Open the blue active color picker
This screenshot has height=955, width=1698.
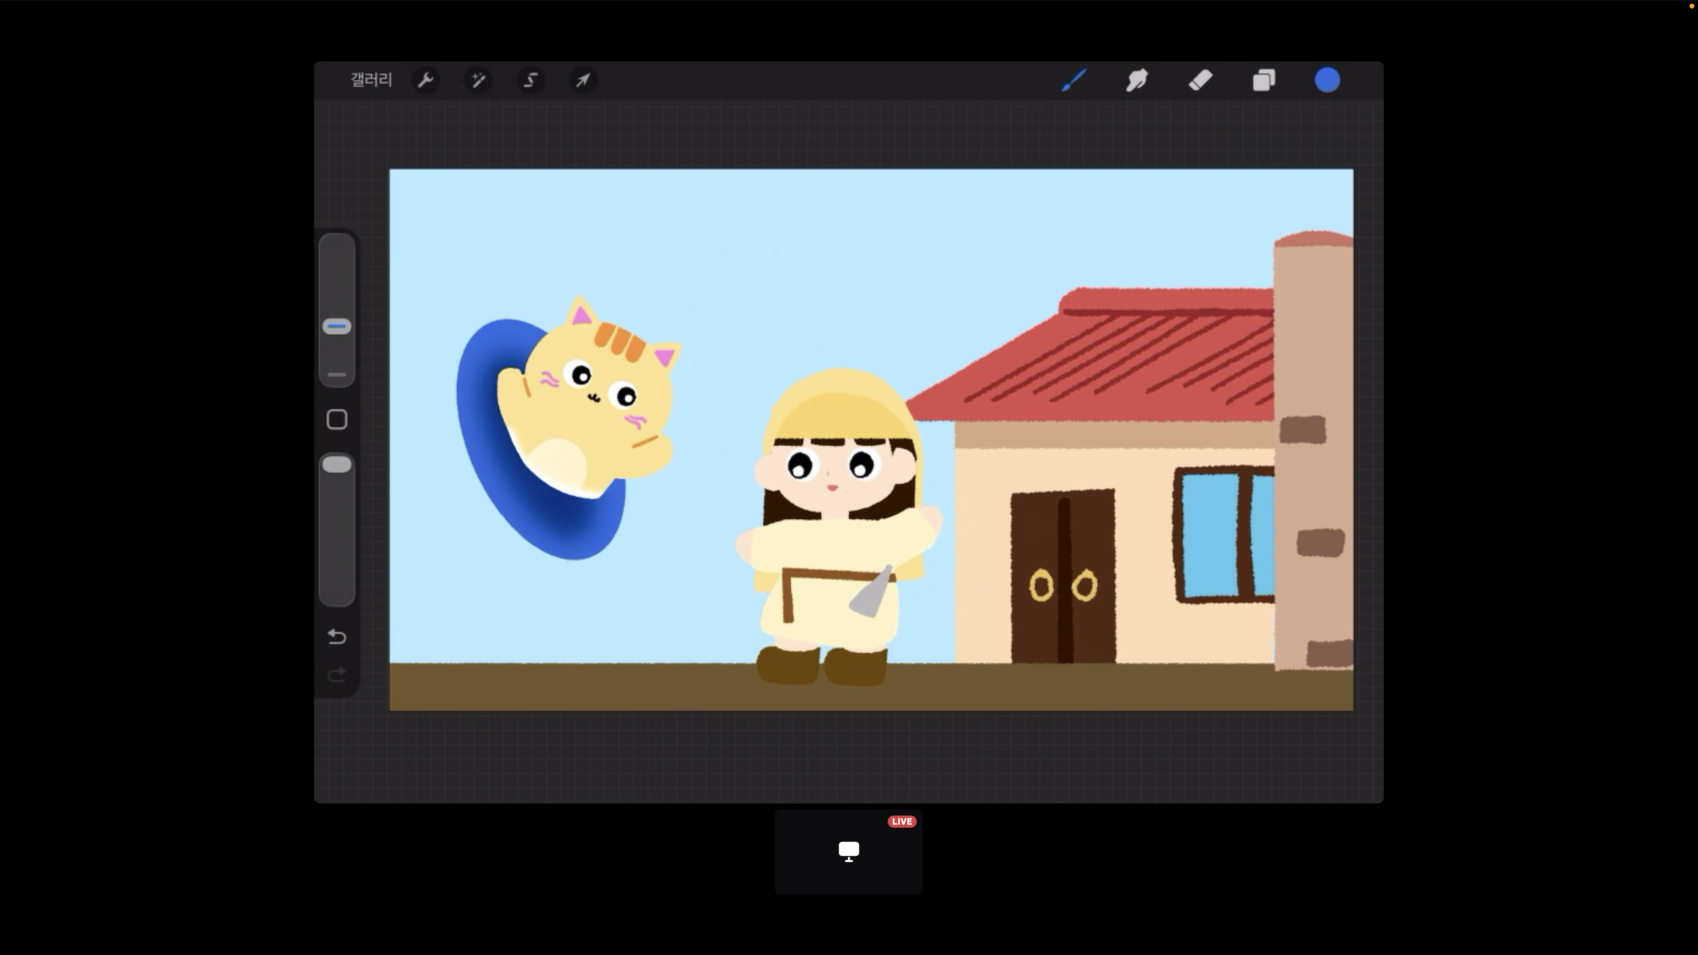pos(1327,80)
